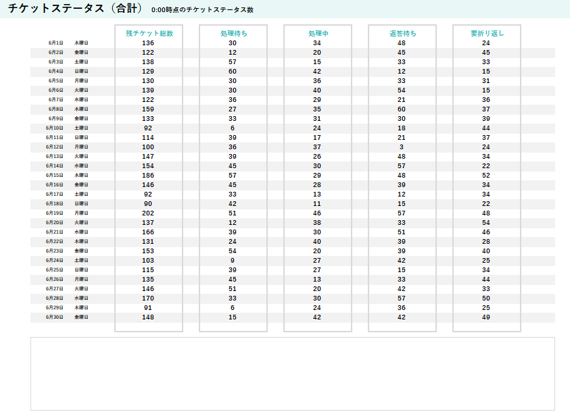
Task: Click 要折り返し value 54 for 6月20日
Action: (x=486, y=223)
